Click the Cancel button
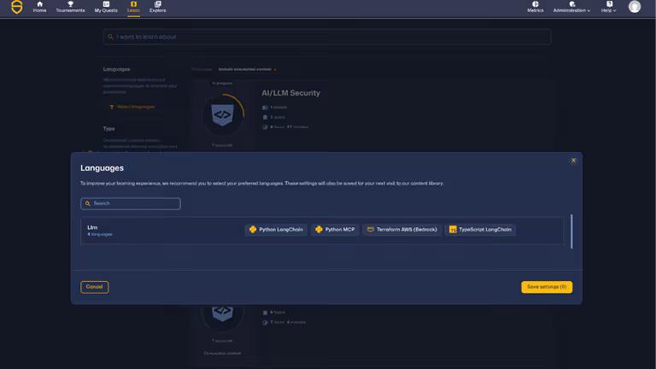Viewport: 656px width, 369px height. pos(94,287)
